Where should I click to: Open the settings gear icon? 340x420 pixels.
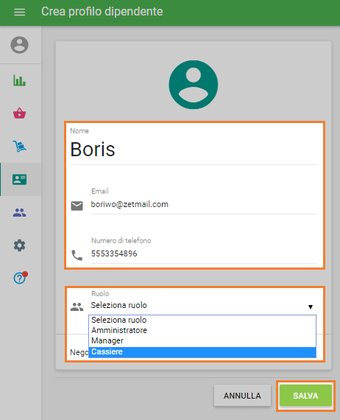(20, 245)
